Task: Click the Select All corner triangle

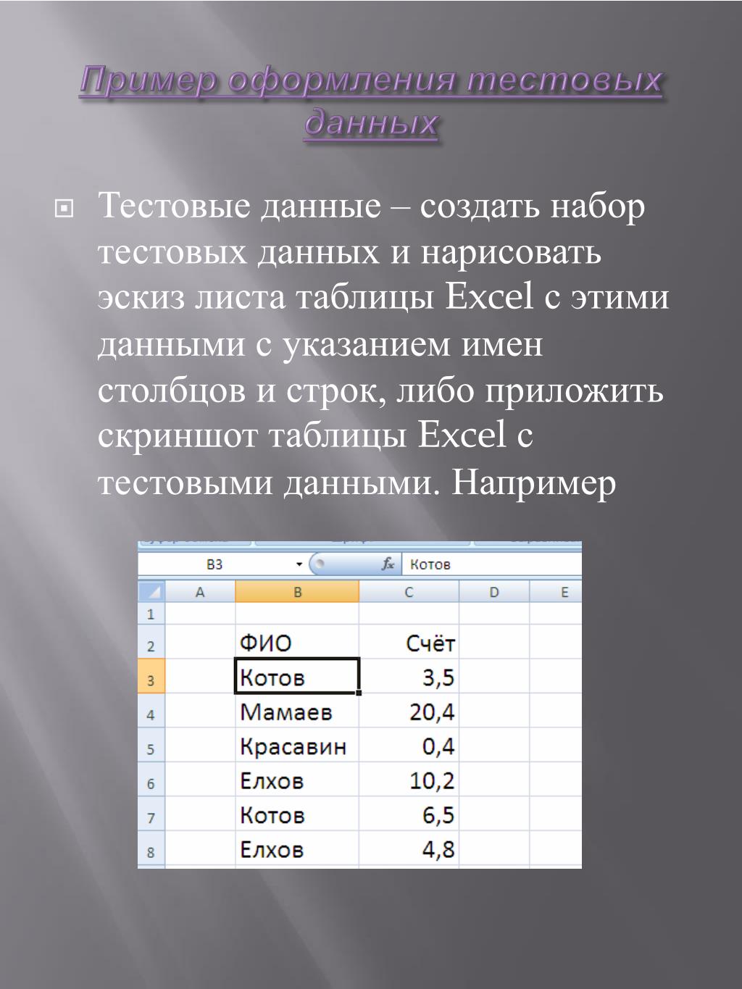Action: (151, 592)
